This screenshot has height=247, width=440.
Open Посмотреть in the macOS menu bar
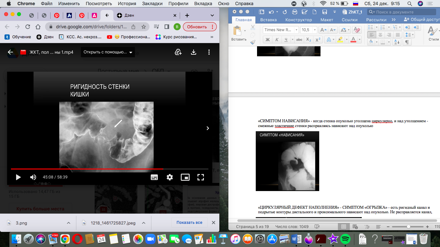pos(99,4)
